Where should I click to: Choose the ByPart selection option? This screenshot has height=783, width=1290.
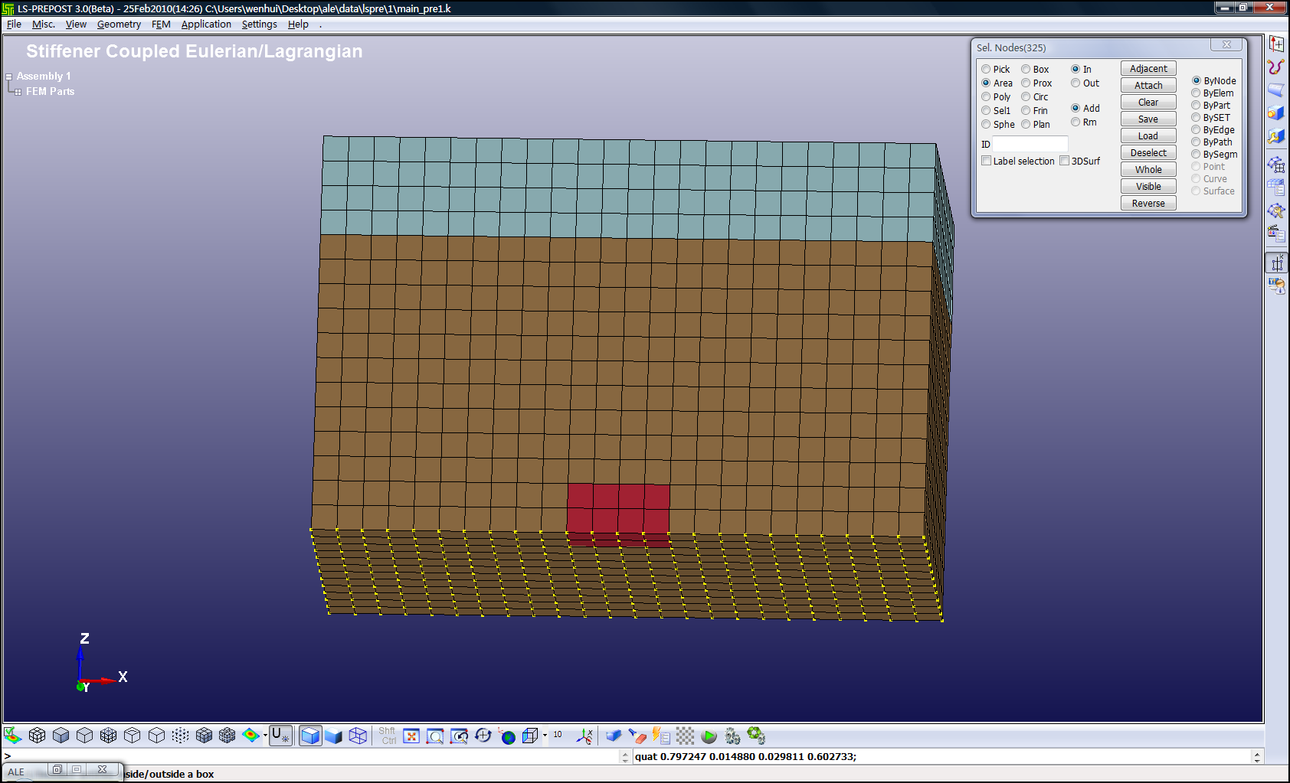click(x=1196, y=106)
